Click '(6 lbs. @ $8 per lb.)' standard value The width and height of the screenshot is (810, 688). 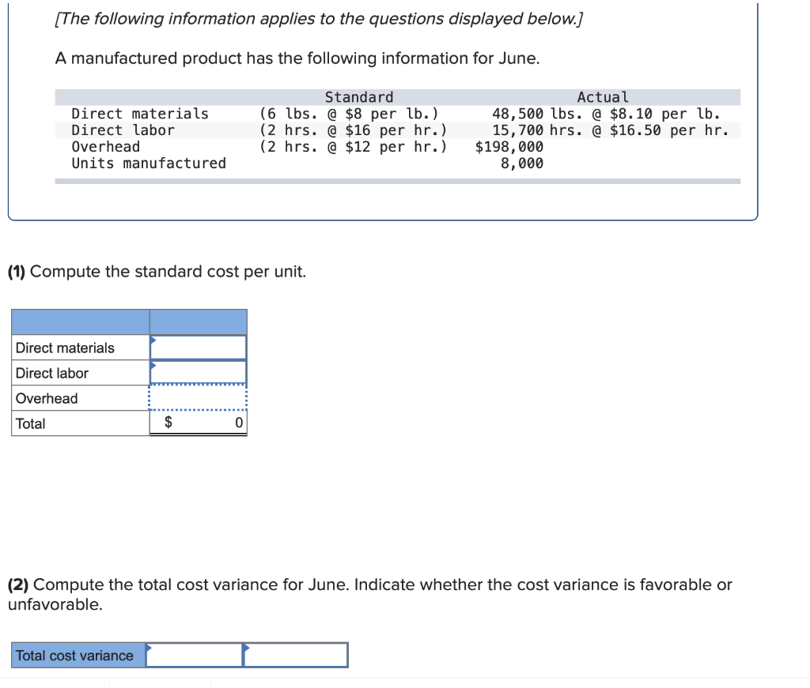349,114
